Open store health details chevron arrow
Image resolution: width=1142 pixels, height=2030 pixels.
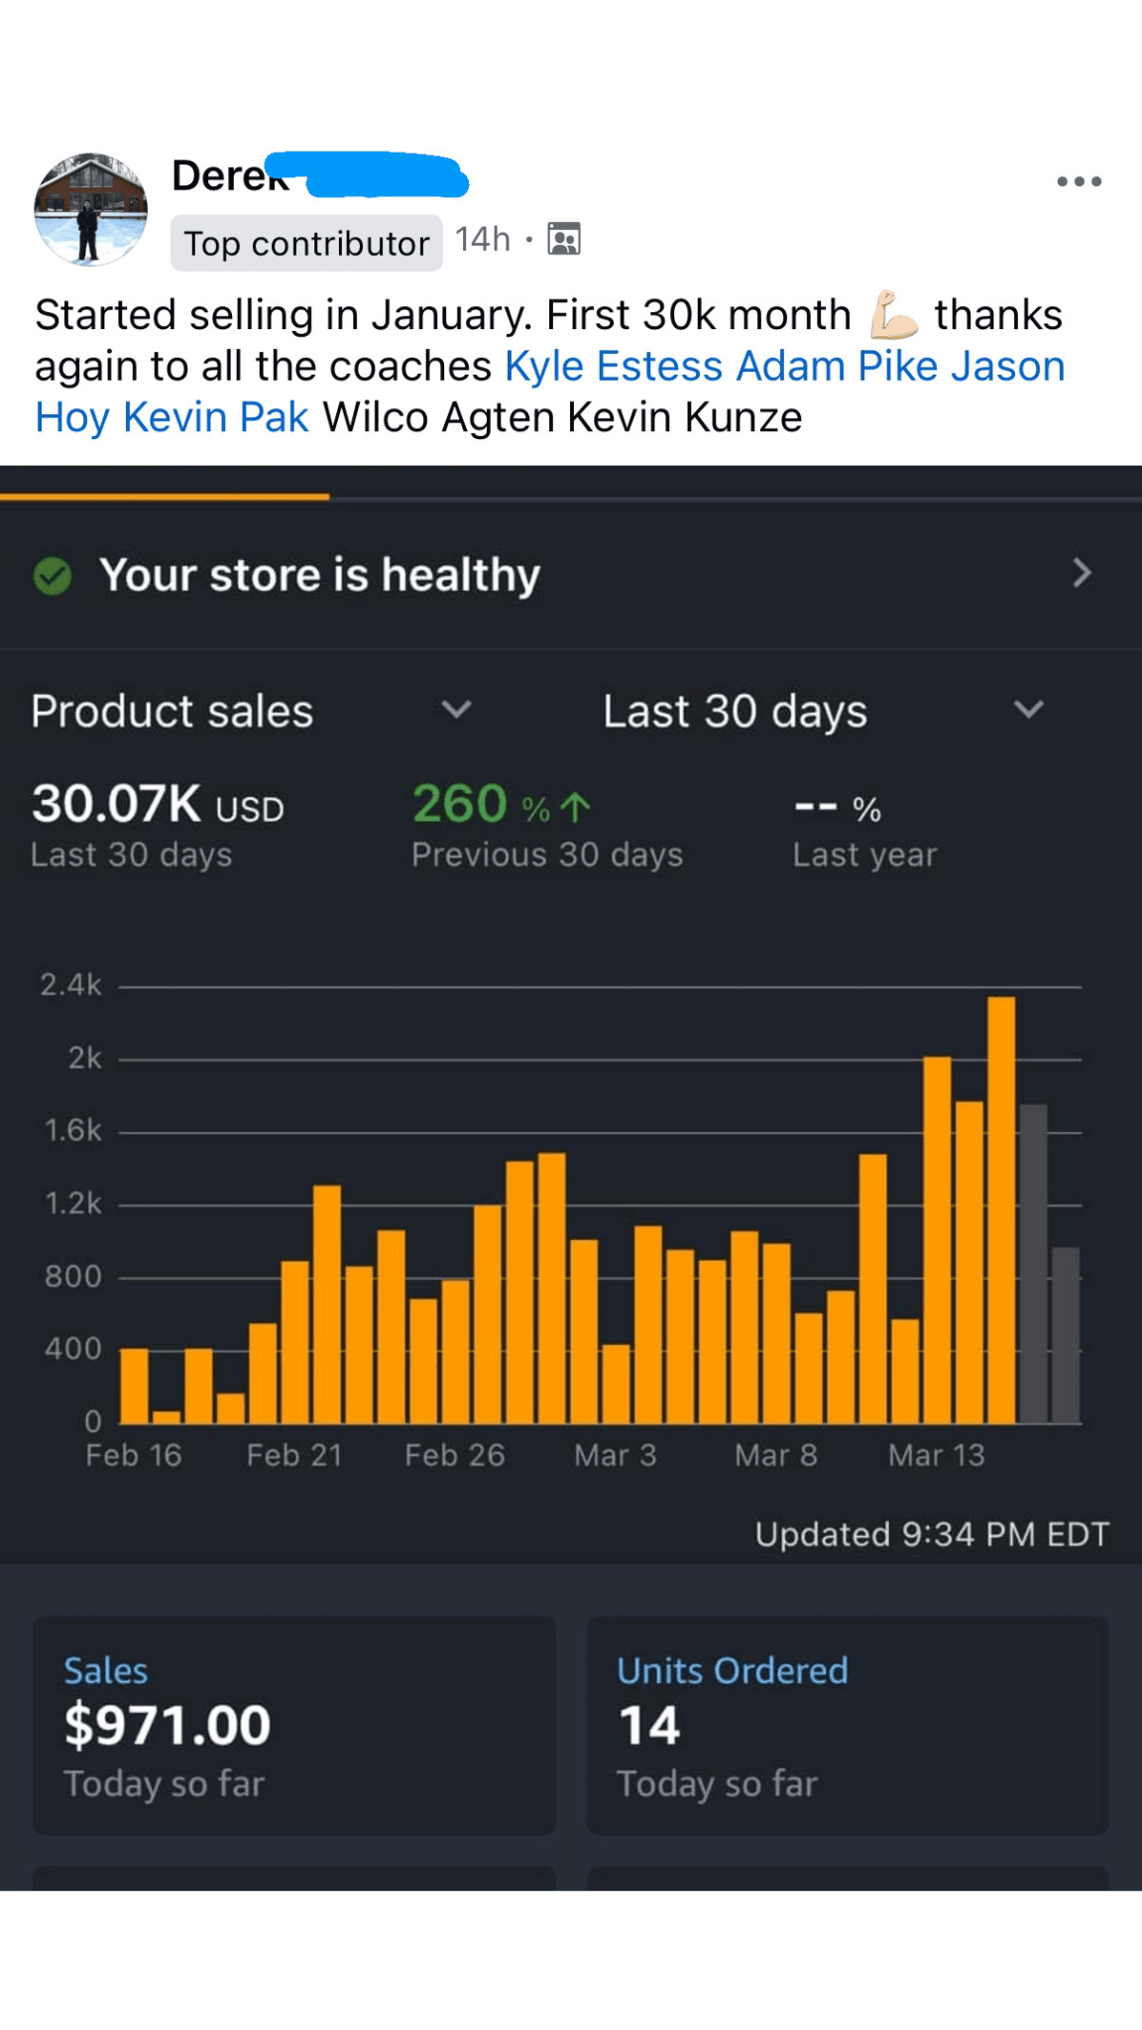[1082, 573]
